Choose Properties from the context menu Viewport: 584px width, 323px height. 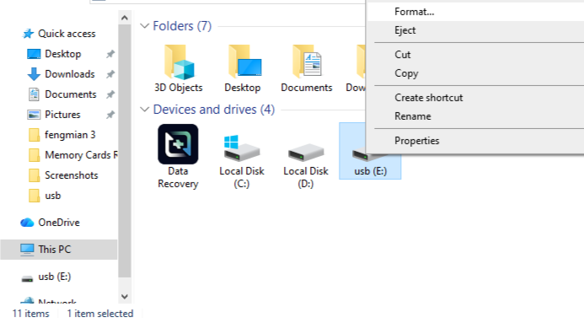pyautogui.click(x=475, y=141)
